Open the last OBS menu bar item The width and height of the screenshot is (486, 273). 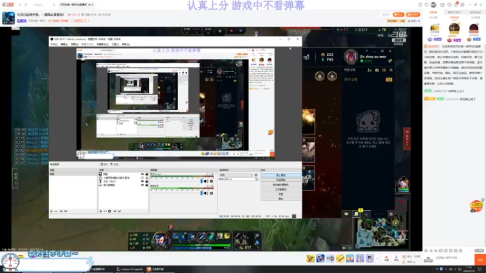[126, 44]
